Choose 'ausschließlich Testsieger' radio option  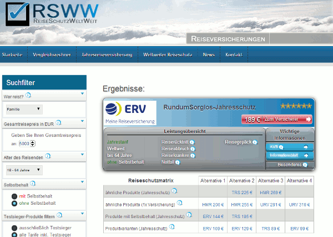[x=15, y=228]
